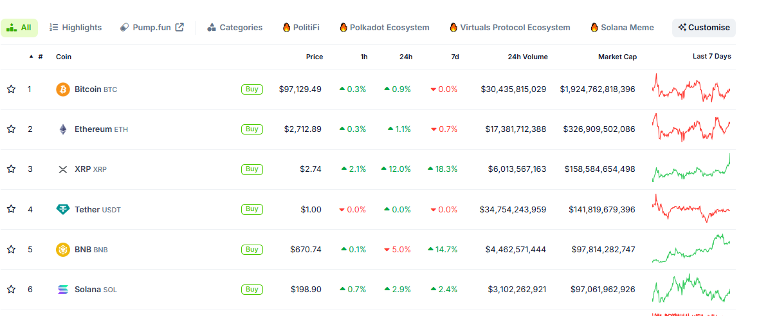Open Tether's red 7-day sparkline chart
The width and height of the screenshot is (759, 316).
691,209
